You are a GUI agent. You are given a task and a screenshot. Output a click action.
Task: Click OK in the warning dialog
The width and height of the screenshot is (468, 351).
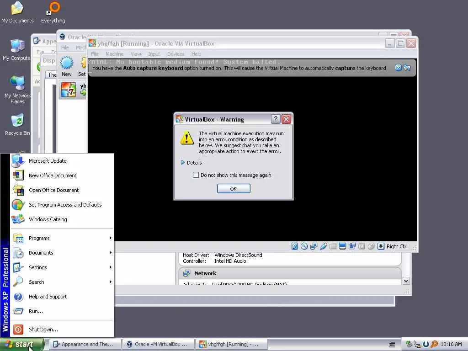point(234,189)
